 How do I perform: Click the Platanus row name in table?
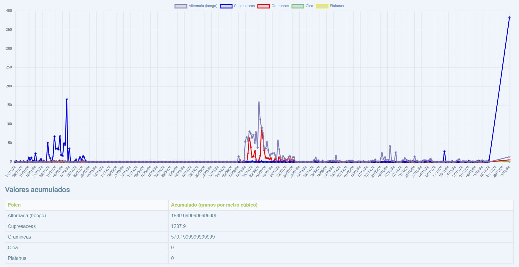coord(17,258)
